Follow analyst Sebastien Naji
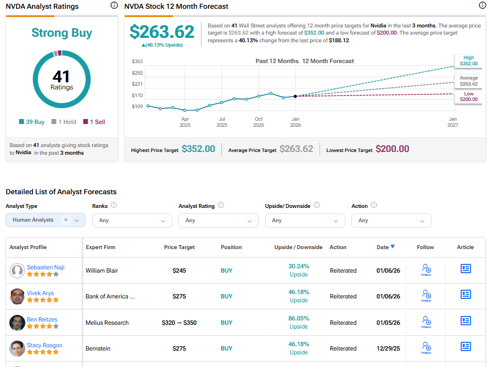 (x=426, y=270)
